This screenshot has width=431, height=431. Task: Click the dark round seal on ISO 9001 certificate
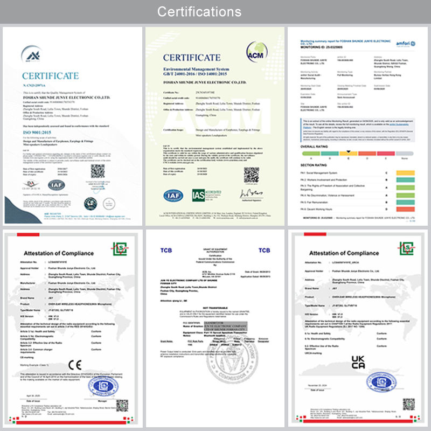click(x=91, y=204)
